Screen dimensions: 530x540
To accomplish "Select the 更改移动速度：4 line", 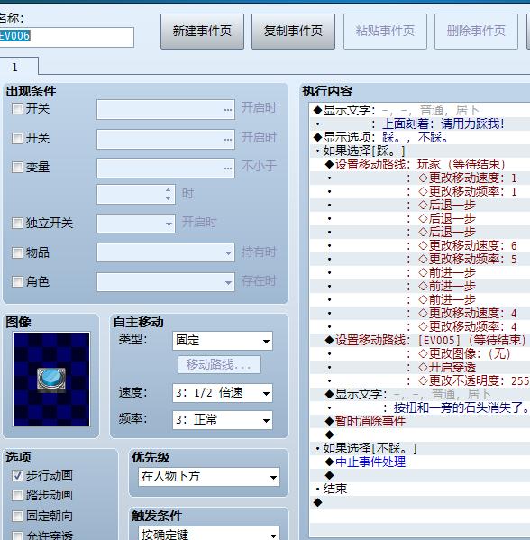I will point(419,313).
